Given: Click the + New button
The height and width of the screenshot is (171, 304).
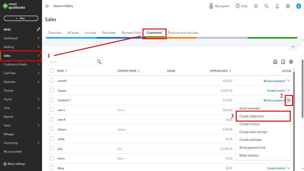Looking at the screenshot, I should point(21,18).
